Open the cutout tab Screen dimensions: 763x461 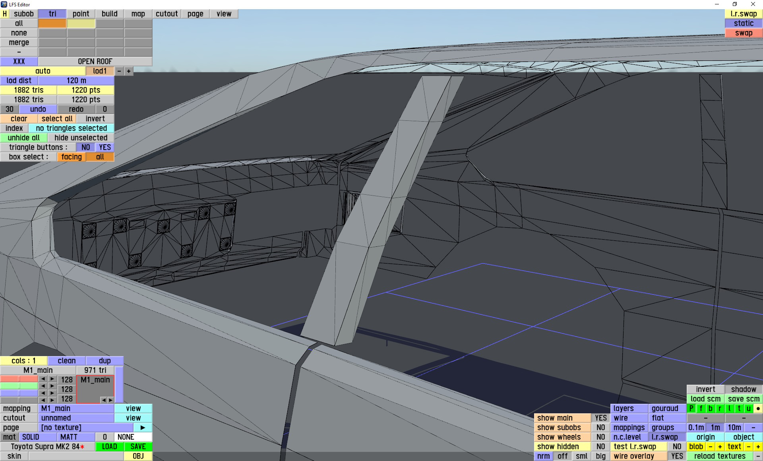(x=167, y=14)
